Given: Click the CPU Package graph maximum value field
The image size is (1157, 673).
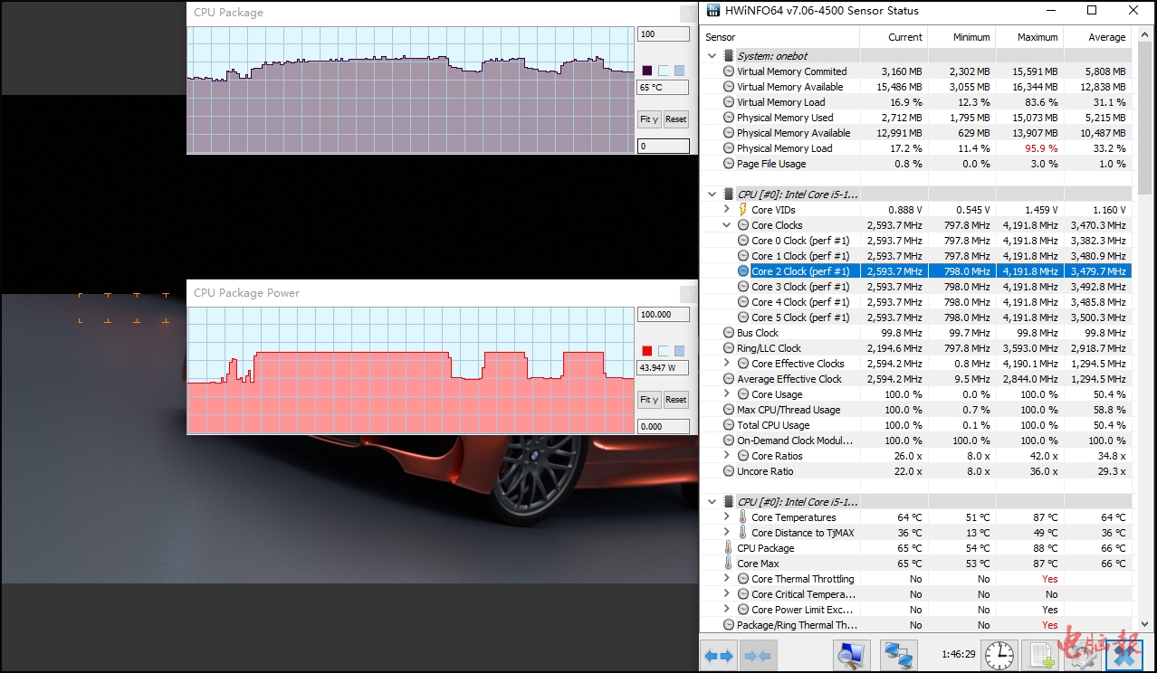Looking at the screenshot, I should [x=663, y=34].
